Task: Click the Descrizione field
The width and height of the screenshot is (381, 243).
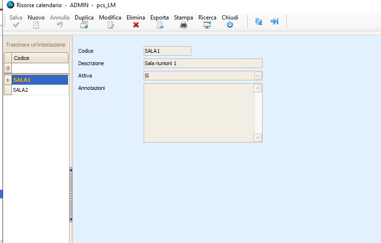Action: coord(203,63)
